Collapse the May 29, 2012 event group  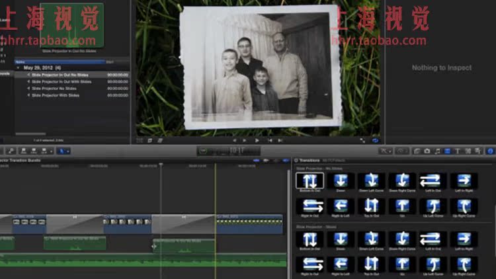[18, 67]
